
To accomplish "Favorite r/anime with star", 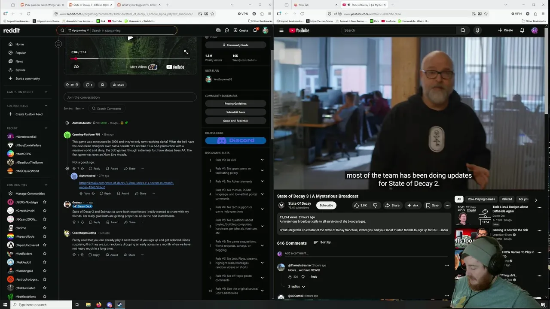I will [44, 228].
